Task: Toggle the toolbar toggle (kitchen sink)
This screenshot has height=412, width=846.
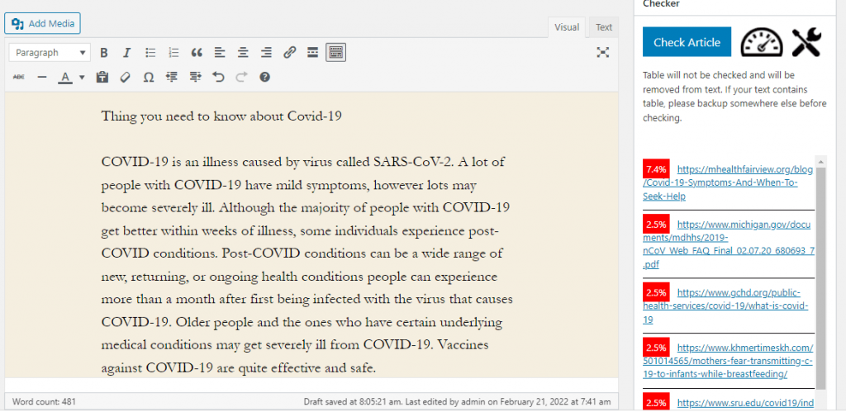Action: point(335,52)
